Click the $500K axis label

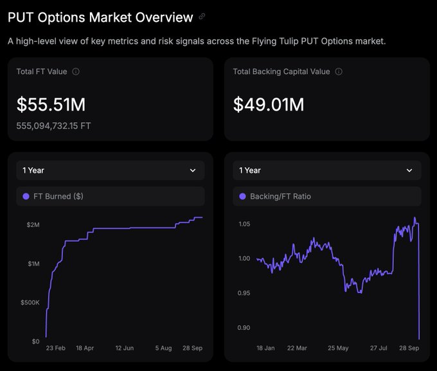(30, 302)
